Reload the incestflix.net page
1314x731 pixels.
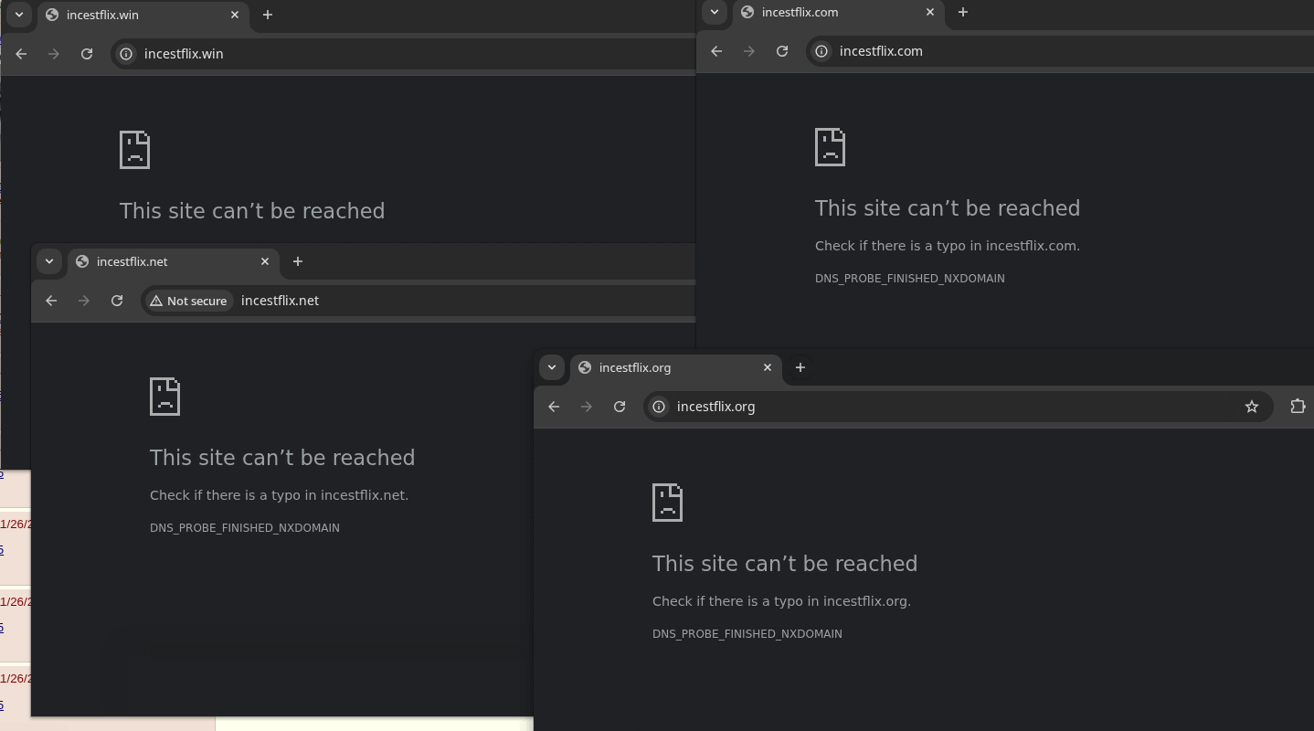click(117, 301)
